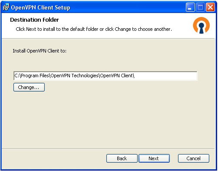Click the grayed-out maximize window button
The height and width of the screenshot is (171, 218).
coord(200,7)
